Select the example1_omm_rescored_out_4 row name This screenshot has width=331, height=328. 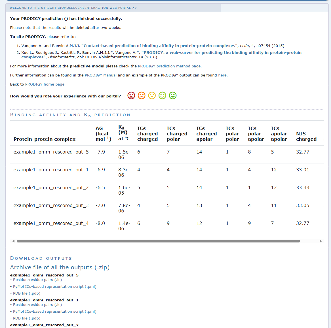point(51,223)
